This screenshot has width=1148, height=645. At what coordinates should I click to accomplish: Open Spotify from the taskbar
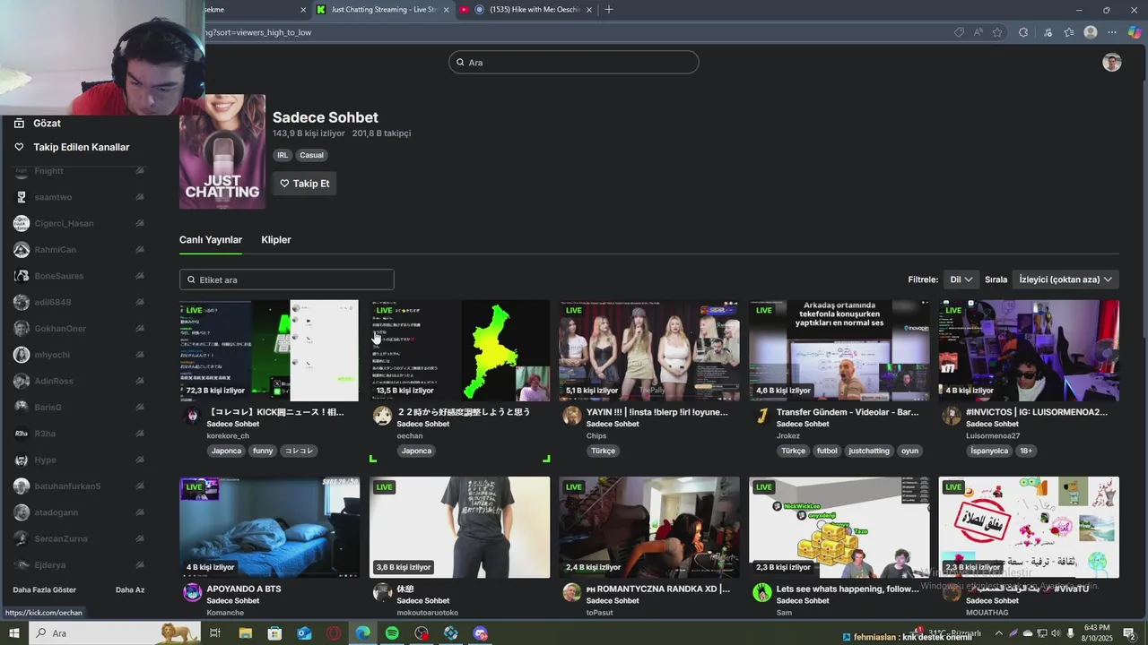tap(392, 633)
